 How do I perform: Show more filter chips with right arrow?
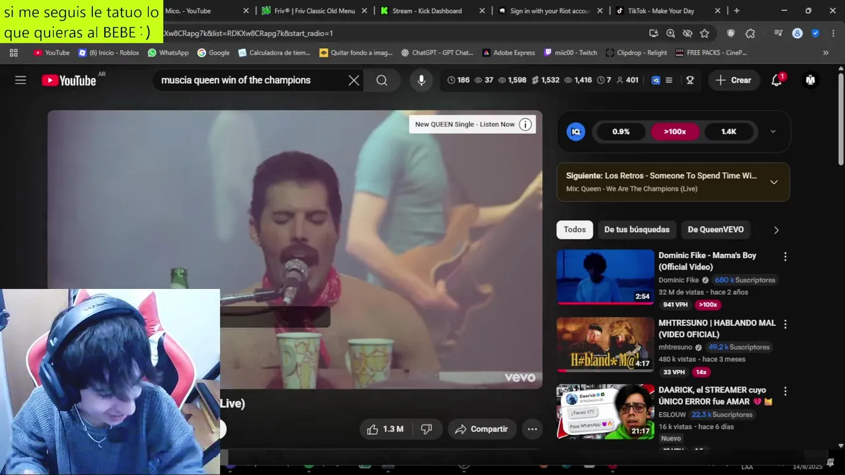tap(776, 230)
